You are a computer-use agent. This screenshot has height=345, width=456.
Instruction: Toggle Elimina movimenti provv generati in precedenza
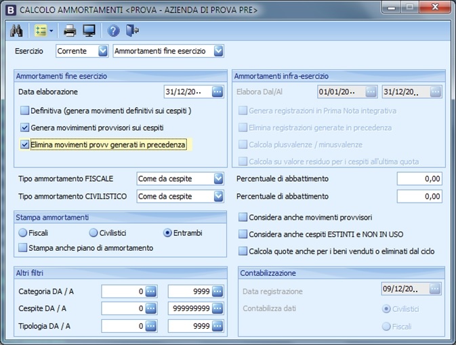[x=24, y=144]
